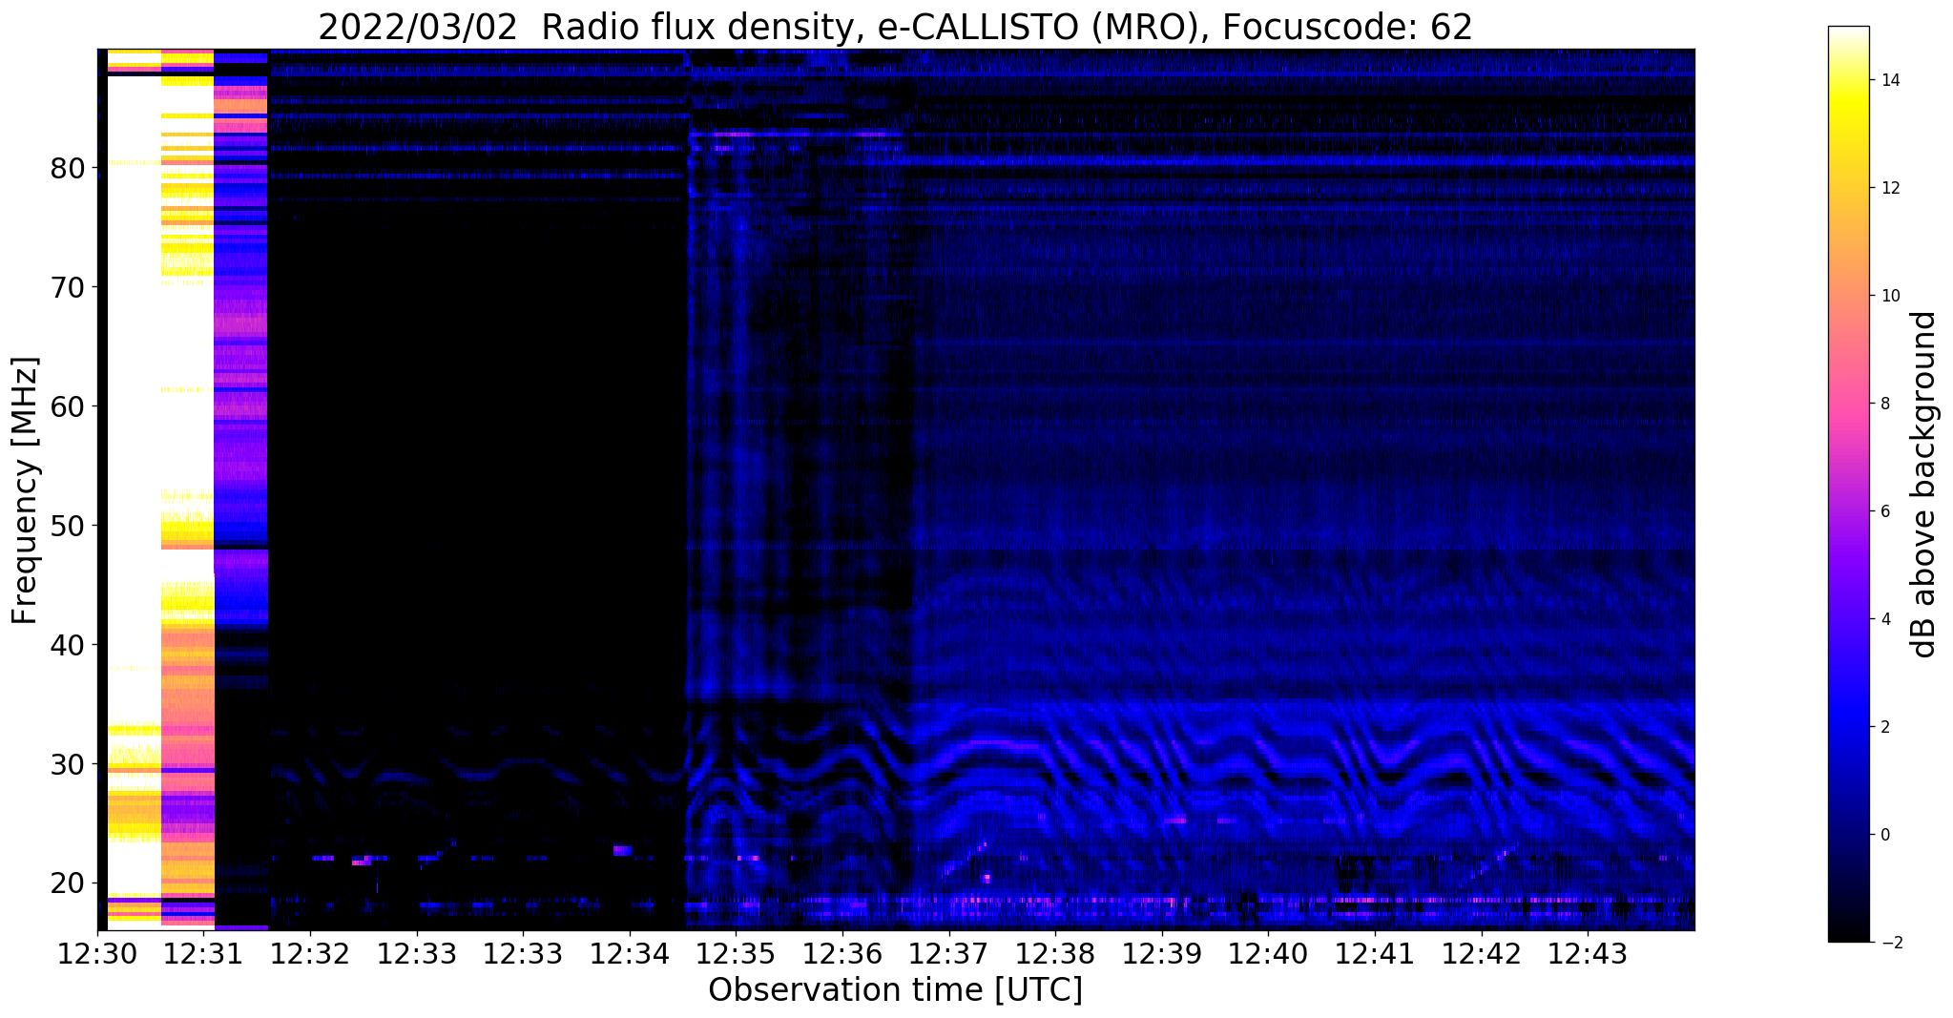Click the 12:34 time tick label
The width and height of the screenshot is (1953, 1018).
point(630,954)
